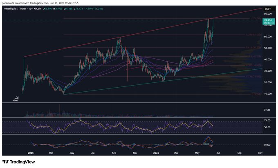Click the change value +7.519 (+11.24%)
The width and height of the screenshot is (278, 168).
click(x=94, y=9)
